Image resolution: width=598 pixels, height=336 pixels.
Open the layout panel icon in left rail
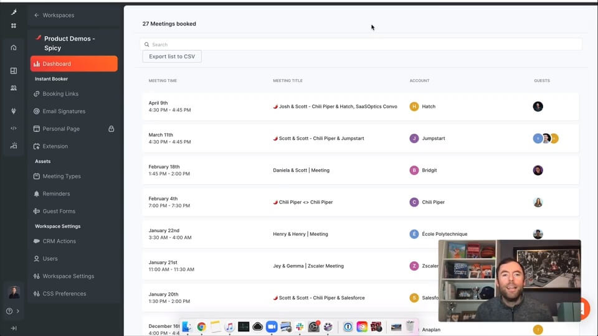coord(14,71)
